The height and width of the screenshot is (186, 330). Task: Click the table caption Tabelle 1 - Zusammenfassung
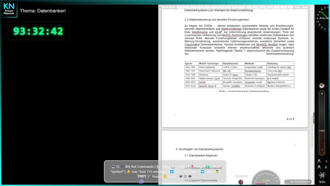click(x=244, y=91)
